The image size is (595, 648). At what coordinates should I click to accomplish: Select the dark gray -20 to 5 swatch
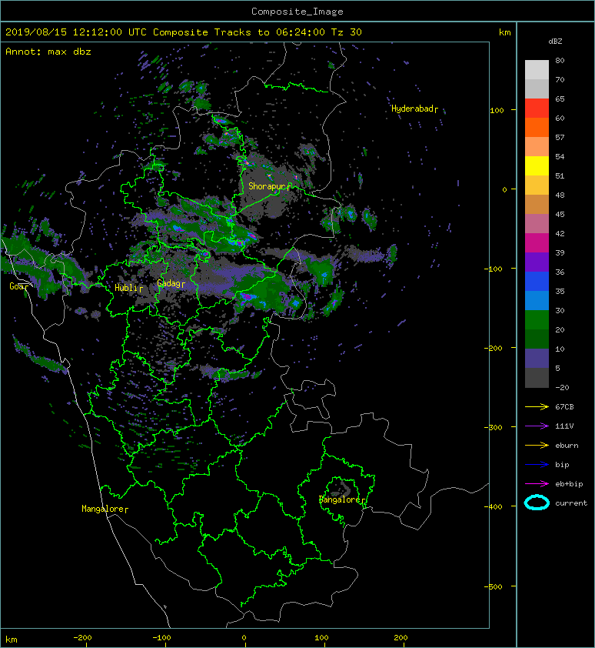point(537,378)
